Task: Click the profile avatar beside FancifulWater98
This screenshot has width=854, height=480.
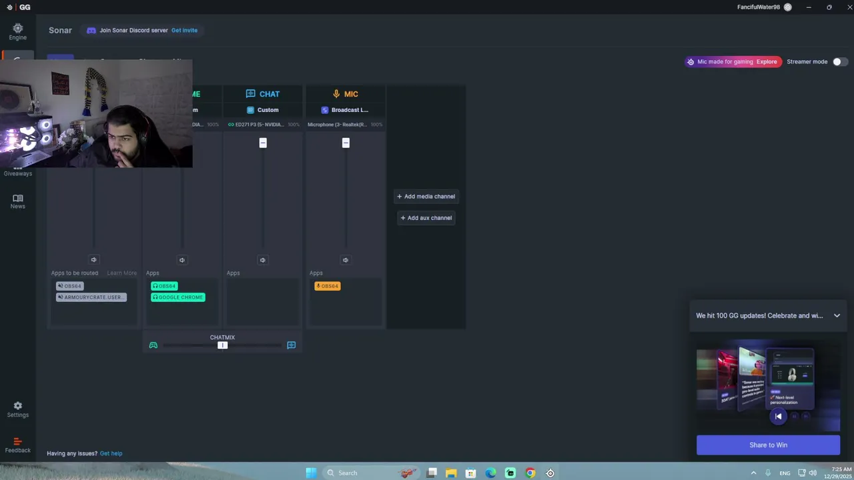Action: 788,7
